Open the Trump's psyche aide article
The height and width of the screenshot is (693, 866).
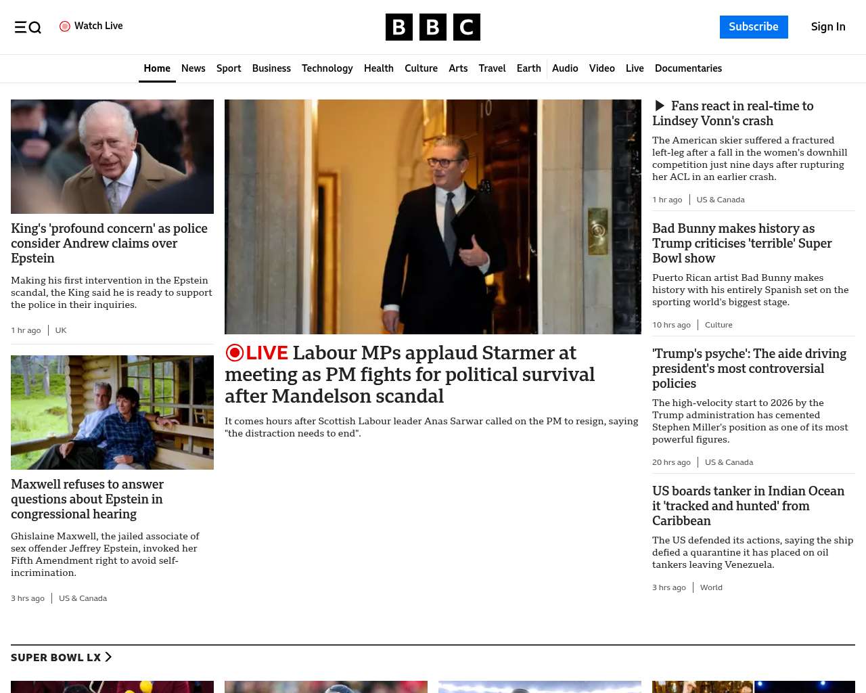(749, 369)
